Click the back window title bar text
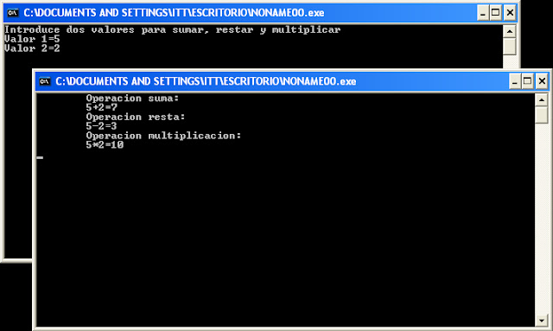 pyautogui.click(x=174, y=13)
